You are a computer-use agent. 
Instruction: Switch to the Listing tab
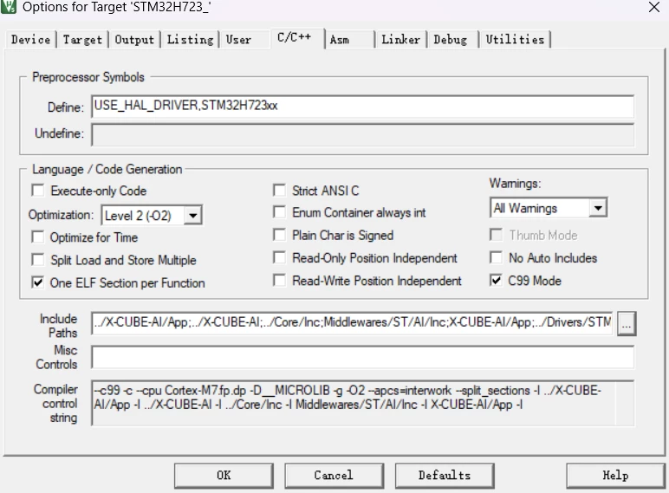[x=190, y=40]
